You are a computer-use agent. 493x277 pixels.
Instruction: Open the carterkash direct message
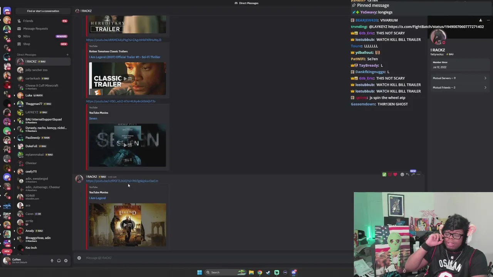43,78
